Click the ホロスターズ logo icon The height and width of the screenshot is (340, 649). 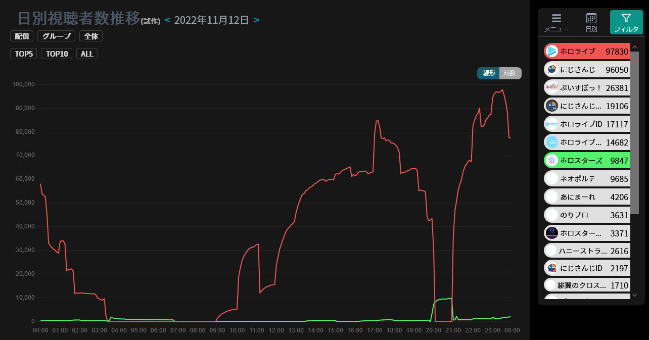551,160
